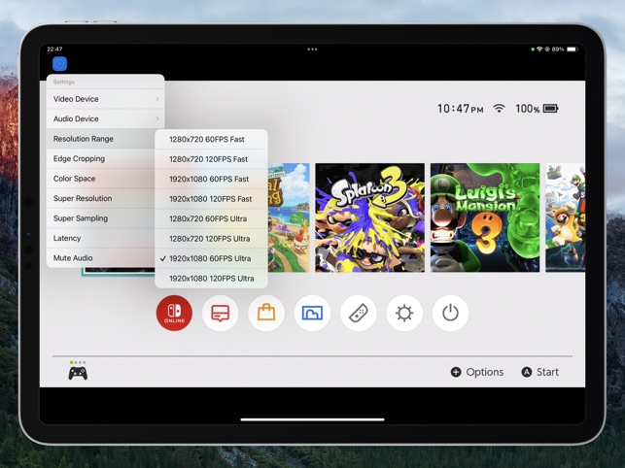Image resolution: width=625 pixels, height=468 pixels.
Task: Expand Audio Device submenu chevron
Action: point(157,118)
